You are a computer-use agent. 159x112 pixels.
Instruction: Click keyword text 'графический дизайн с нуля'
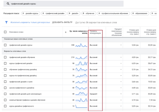point(21,82)
